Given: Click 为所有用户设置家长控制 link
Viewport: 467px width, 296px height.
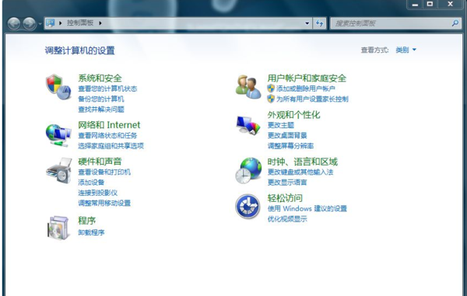Looking at the screenshot, I should [x=312, y=99].
